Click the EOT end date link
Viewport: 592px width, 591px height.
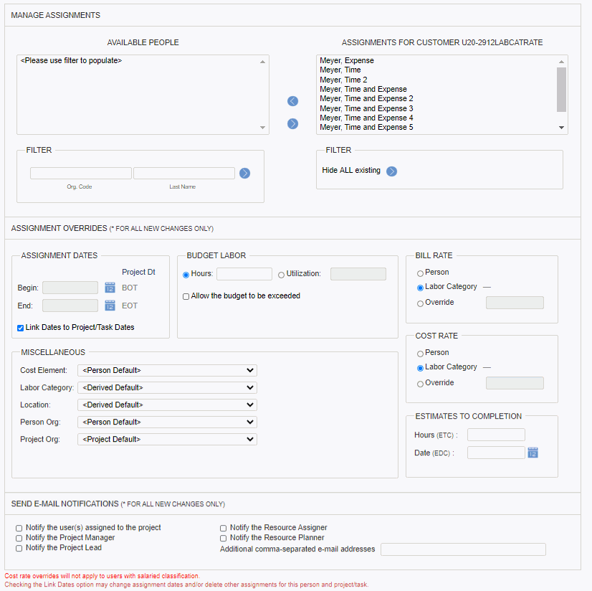pos(130,306)
